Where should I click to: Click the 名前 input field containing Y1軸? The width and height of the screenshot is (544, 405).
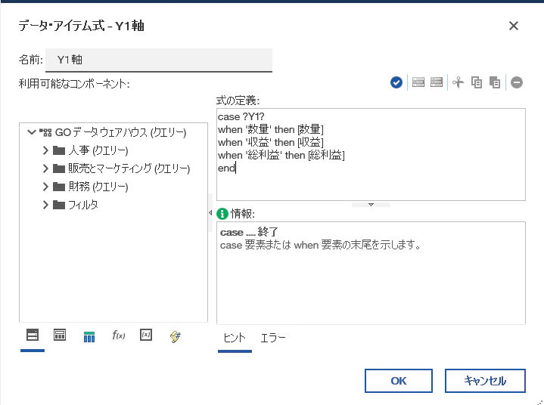pos(159,60)
